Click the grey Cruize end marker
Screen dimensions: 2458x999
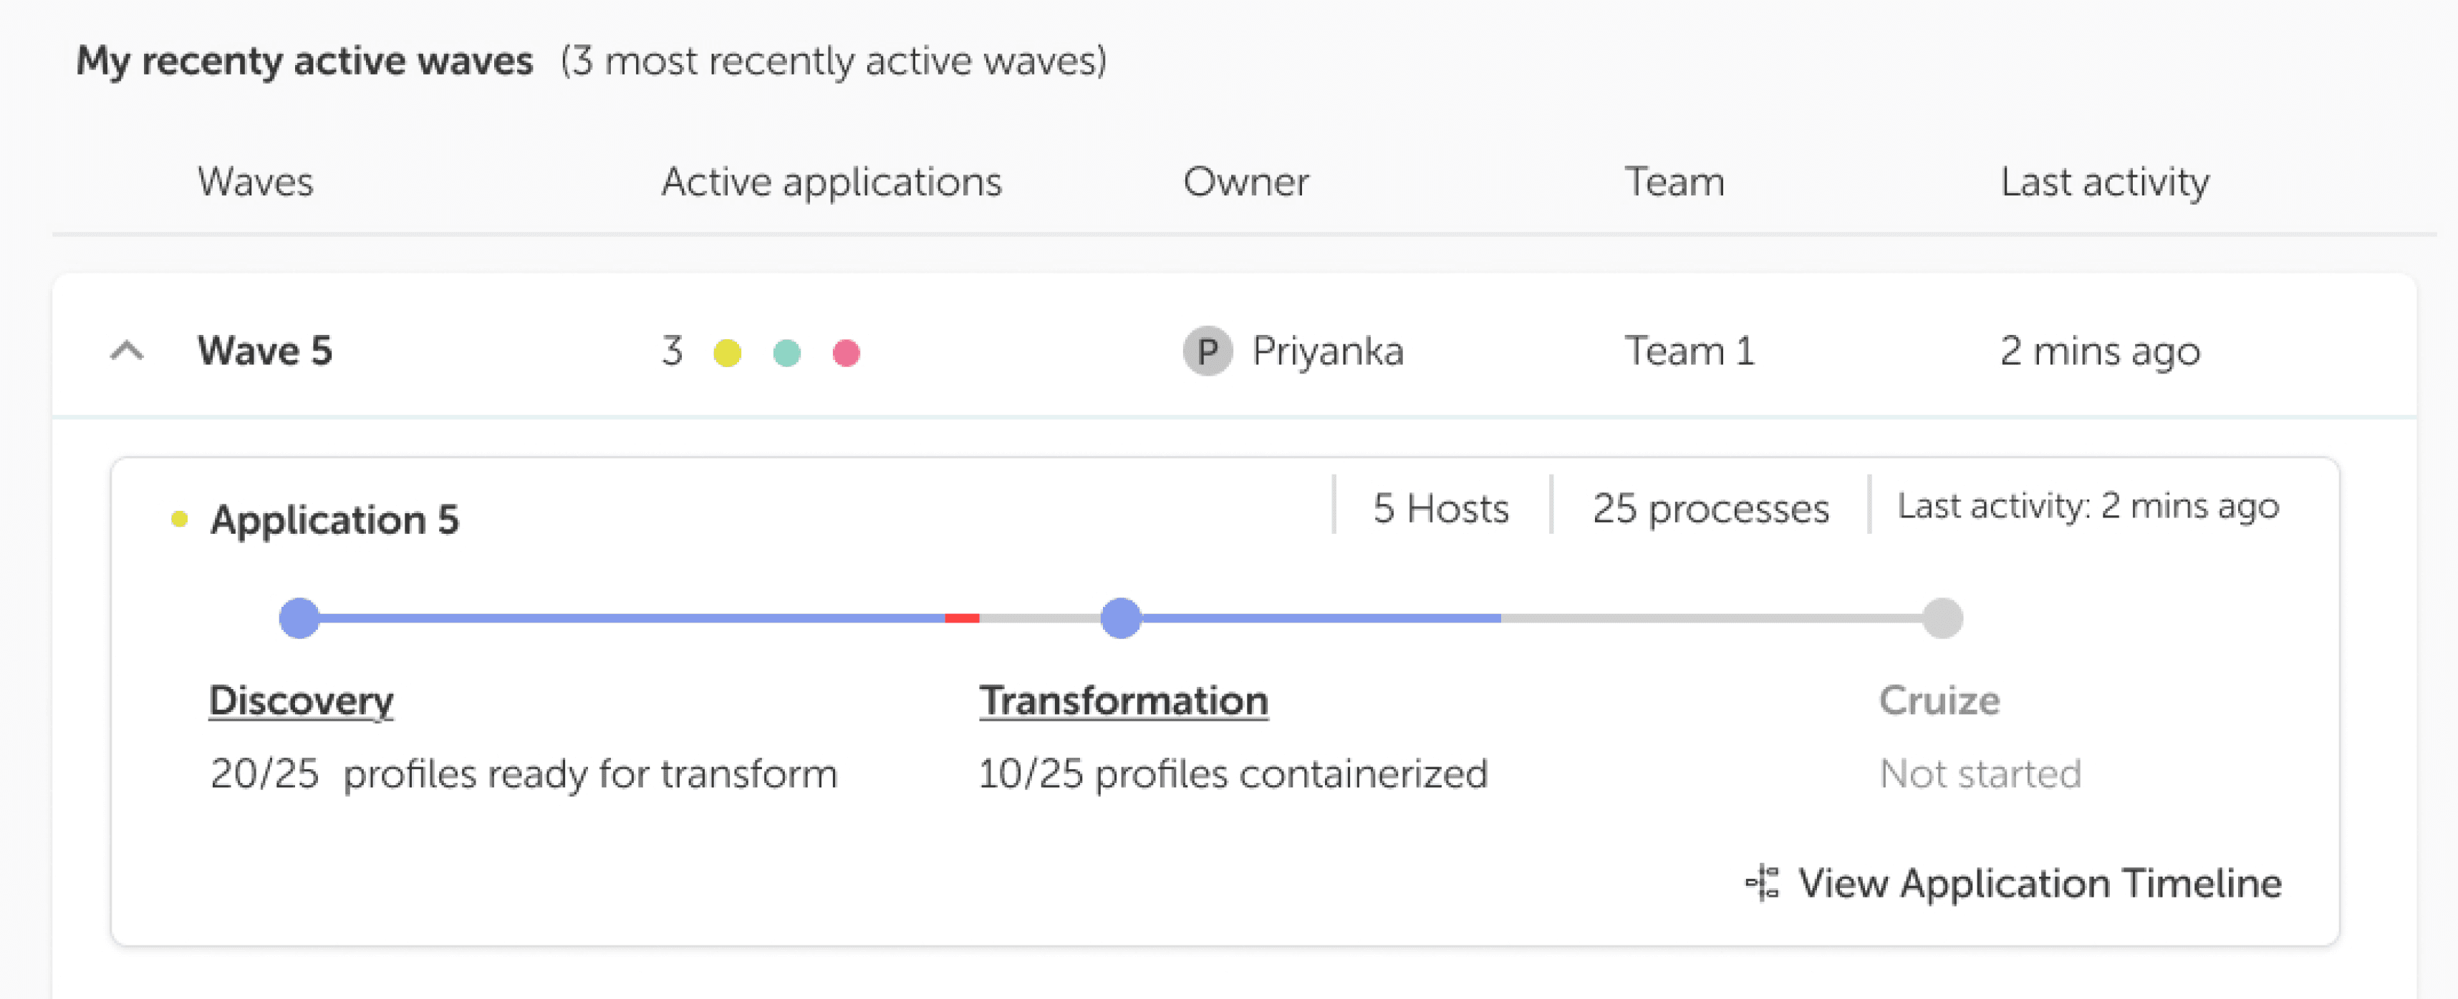(1942, 619)
